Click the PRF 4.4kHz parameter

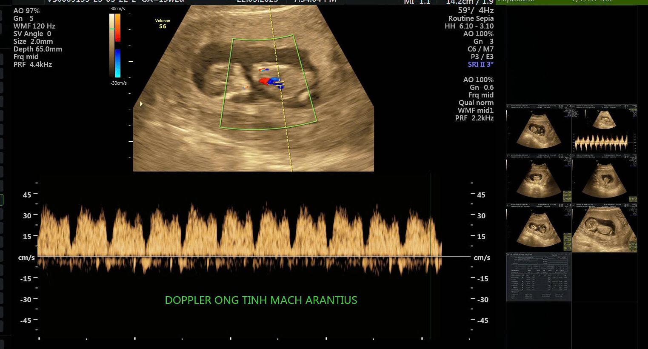point(33,64)
